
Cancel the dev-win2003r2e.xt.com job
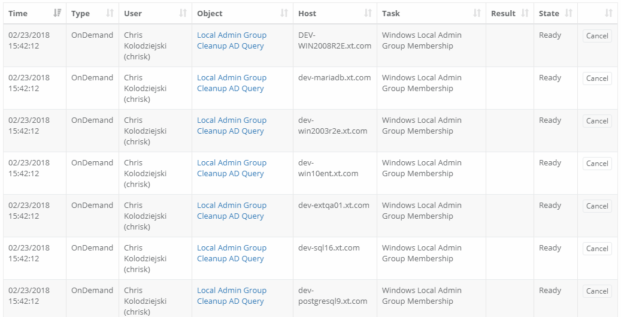coord(597,121)
